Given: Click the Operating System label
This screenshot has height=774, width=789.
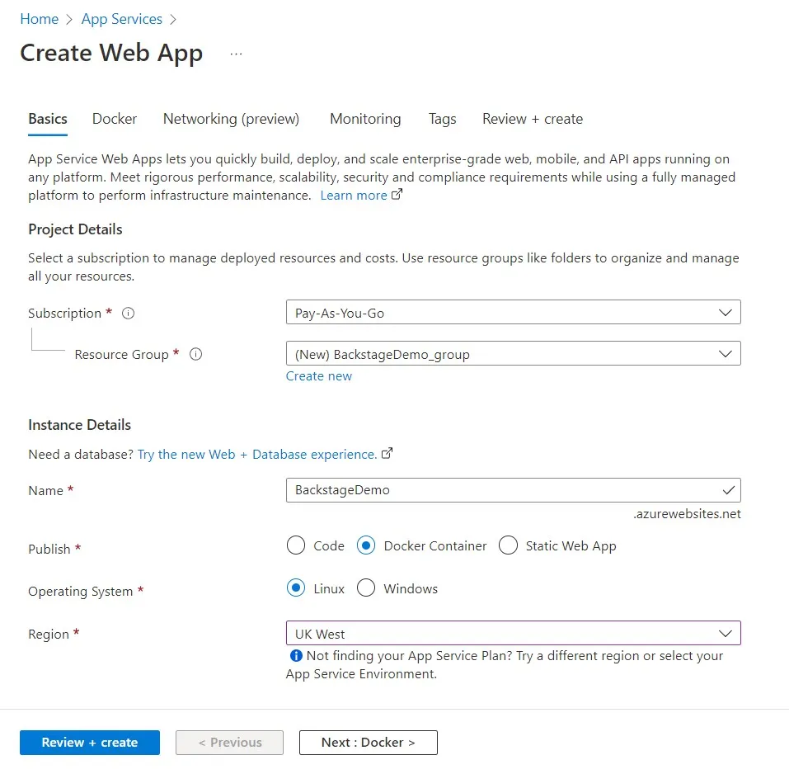Looking at the screenshot, I should coord(81,591).
